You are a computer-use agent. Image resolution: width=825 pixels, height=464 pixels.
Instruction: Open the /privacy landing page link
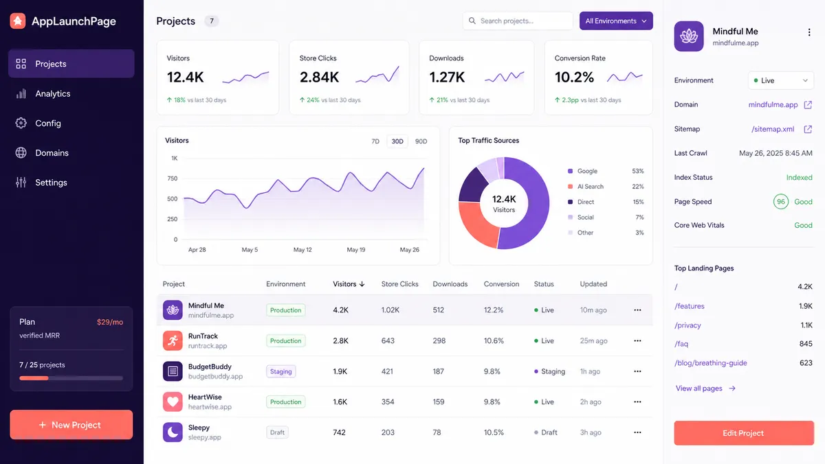pyautogui.click(x=687, y=325)
